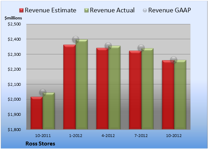Click the $2,400 axis value
The width and height of the screenshot is (208, 149).
[14, 39]
